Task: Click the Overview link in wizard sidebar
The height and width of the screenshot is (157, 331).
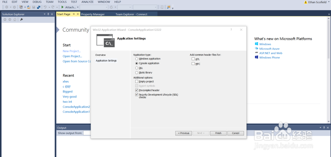Action: click(100, 55)
